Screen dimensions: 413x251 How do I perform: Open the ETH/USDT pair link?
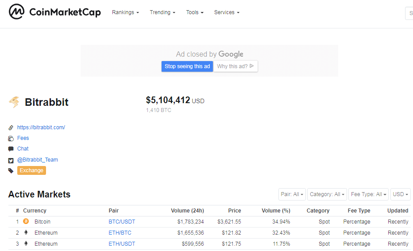coord(122,244)
